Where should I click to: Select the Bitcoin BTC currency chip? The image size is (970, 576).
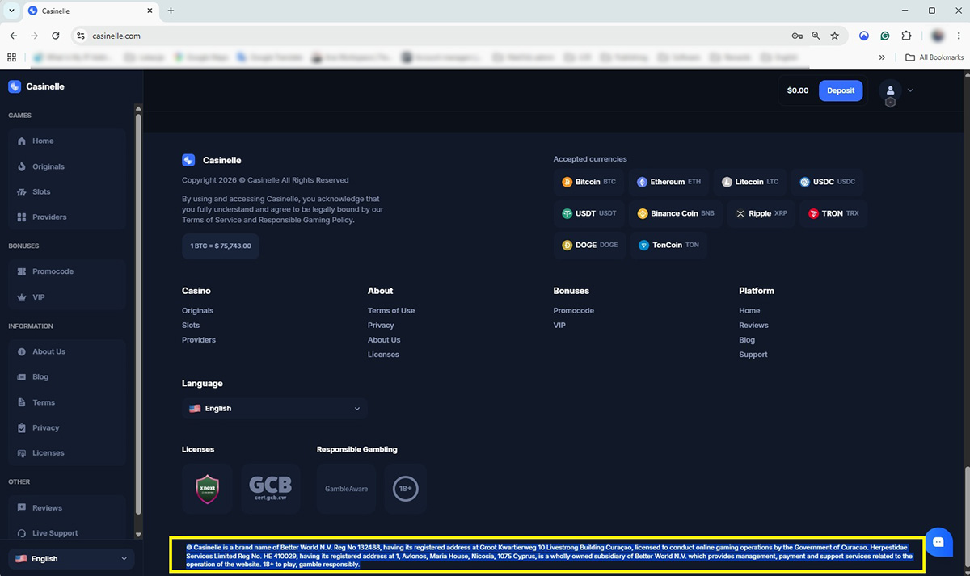589,182
